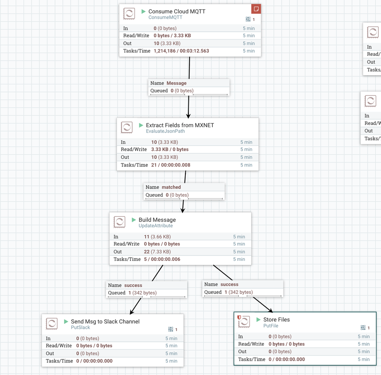Click the Build Message processor icon
381x375 pixels.
tap(119, 222)
